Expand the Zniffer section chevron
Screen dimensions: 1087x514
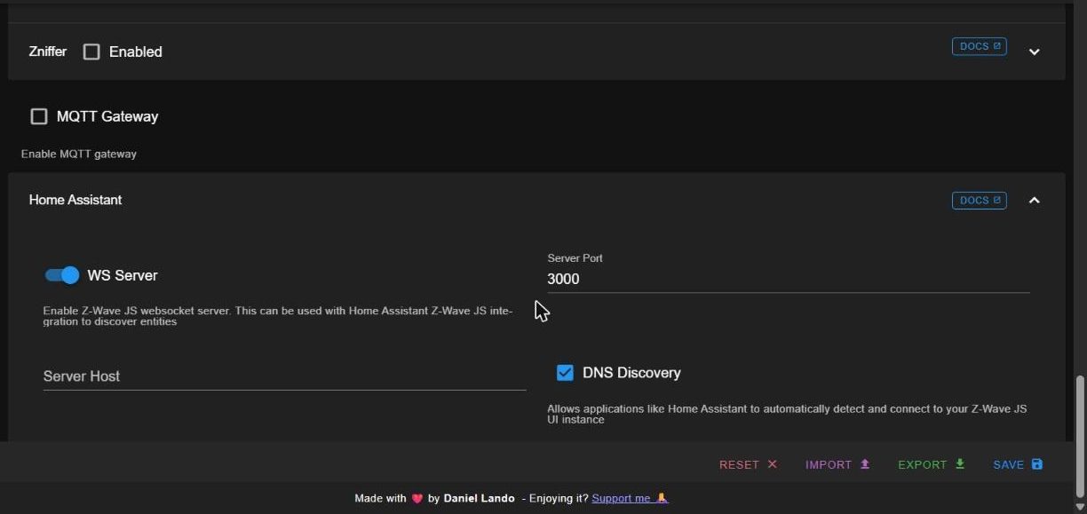tap(1034, 52)
